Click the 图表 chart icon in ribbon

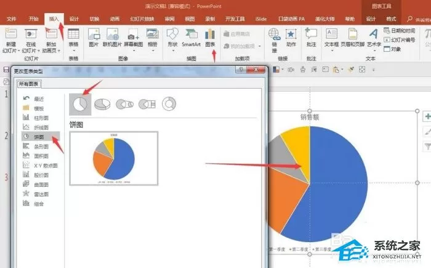tap(210, 38)
